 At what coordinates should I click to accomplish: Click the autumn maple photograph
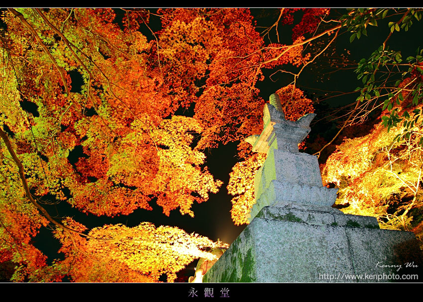pyautogui.click(x=211, y=145)
